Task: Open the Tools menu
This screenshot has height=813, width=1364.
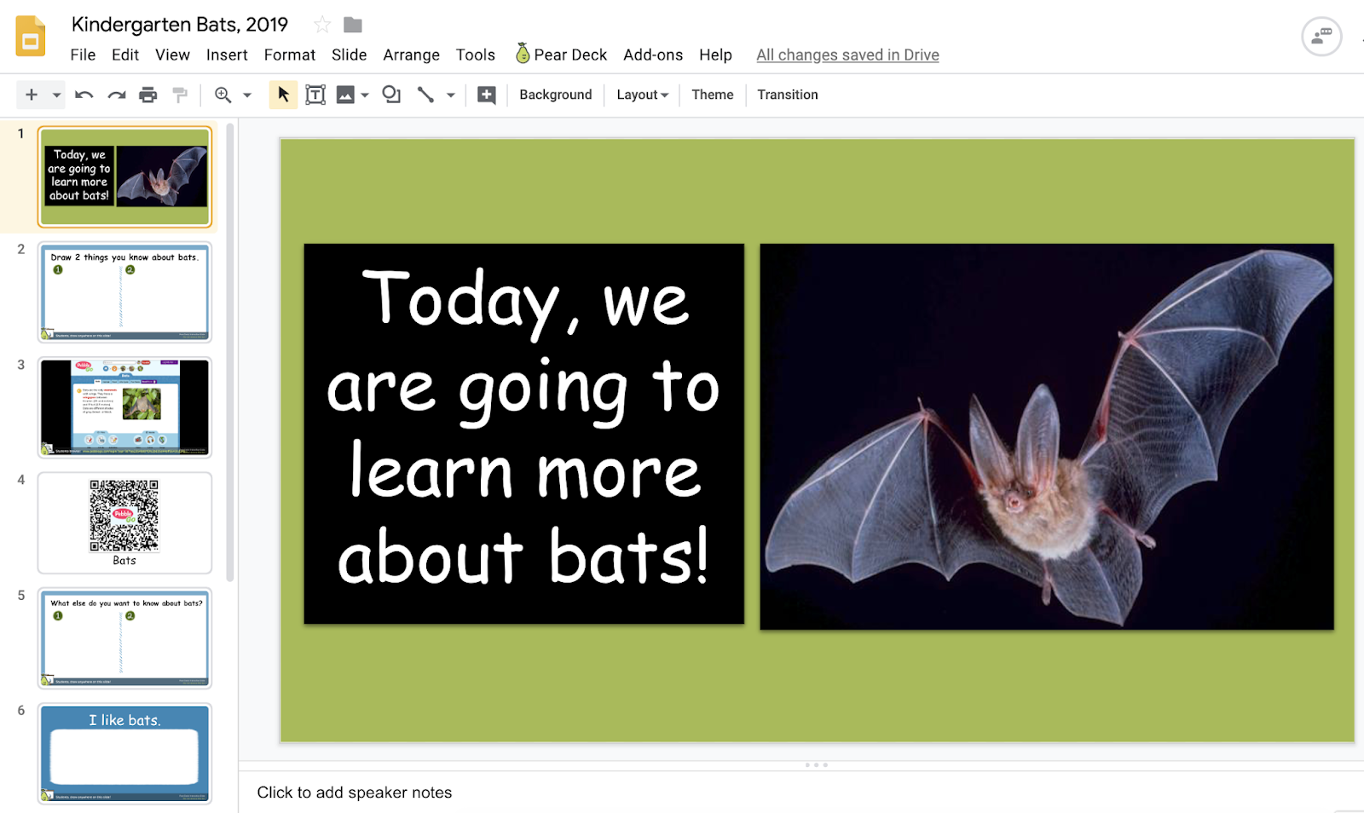Action: (x=476, y=55)
